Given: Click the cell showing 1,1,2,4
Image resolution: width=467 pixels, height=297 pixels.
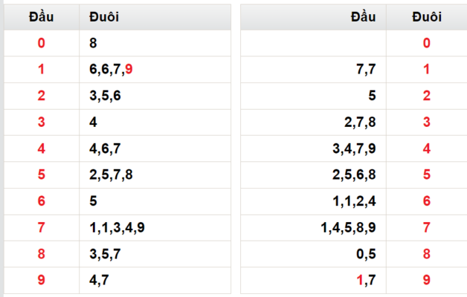Looking at the screenshot, I should [313, 201].
